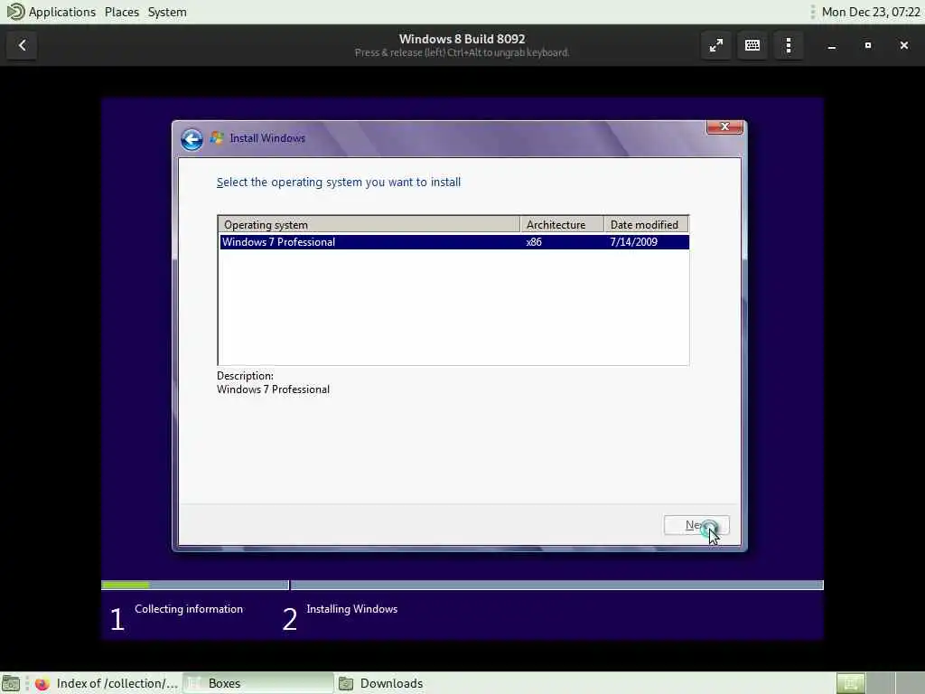
Task: Go back with the Install Windows blue arrow
Action: click(192, 139)
